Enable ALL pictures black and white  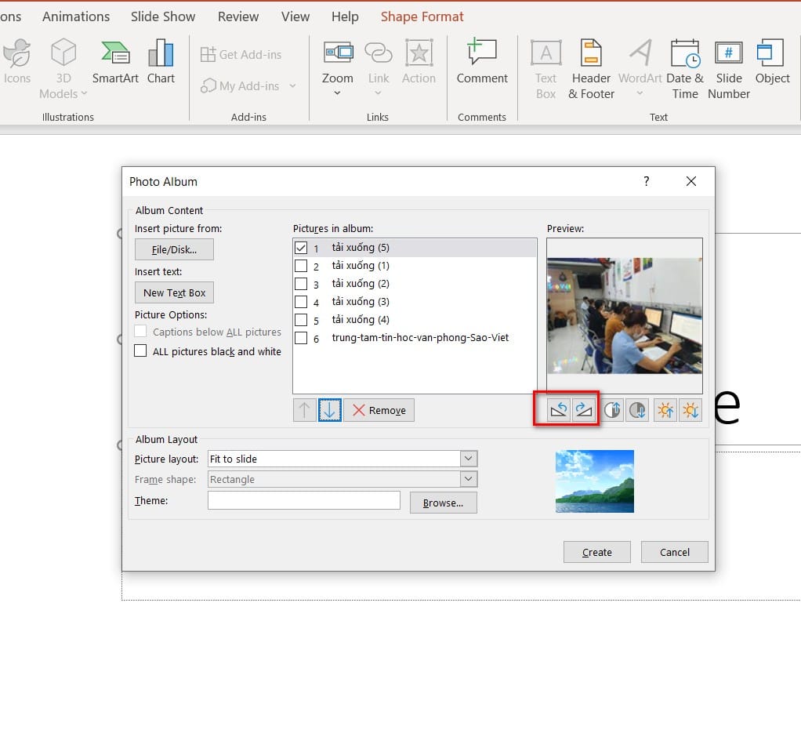click(x=141, y=351)
